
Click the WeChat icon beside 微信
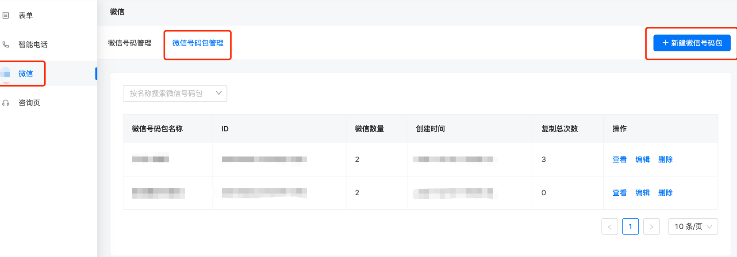(x=7, y=74)
